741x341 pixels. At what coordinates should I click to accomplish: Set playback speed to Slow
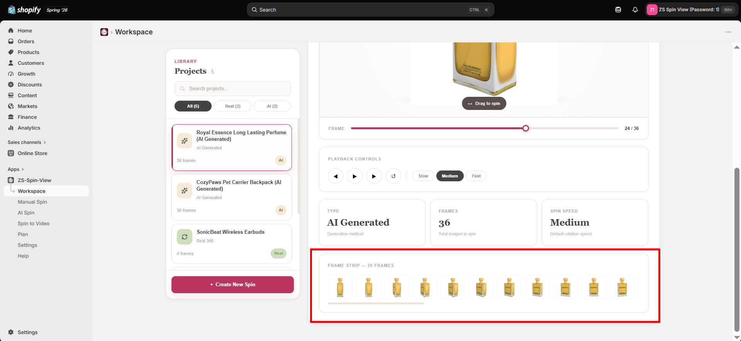click(423, 176)
